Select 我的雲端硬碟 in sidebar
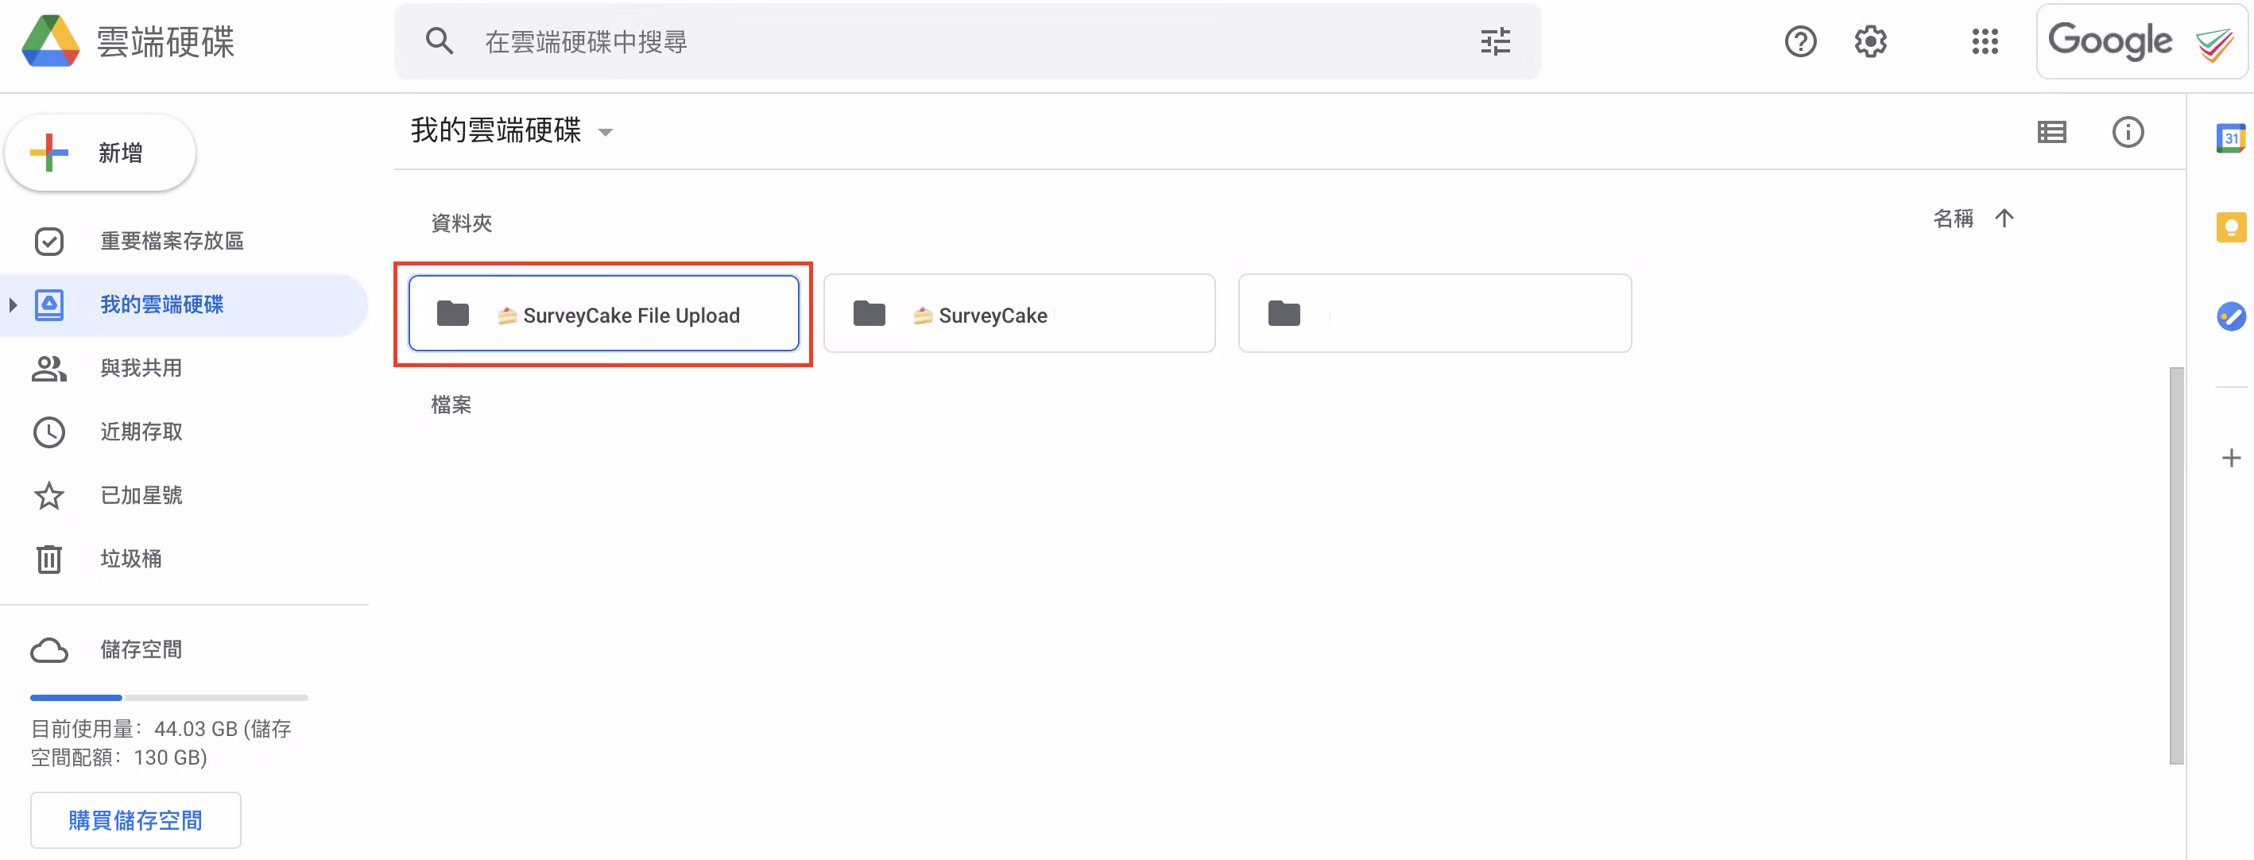 tap(184, 304)
